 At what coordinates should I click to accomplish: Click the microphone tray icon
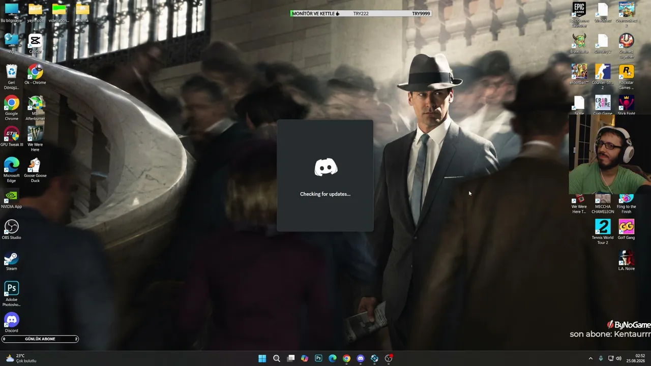[601, 358]
